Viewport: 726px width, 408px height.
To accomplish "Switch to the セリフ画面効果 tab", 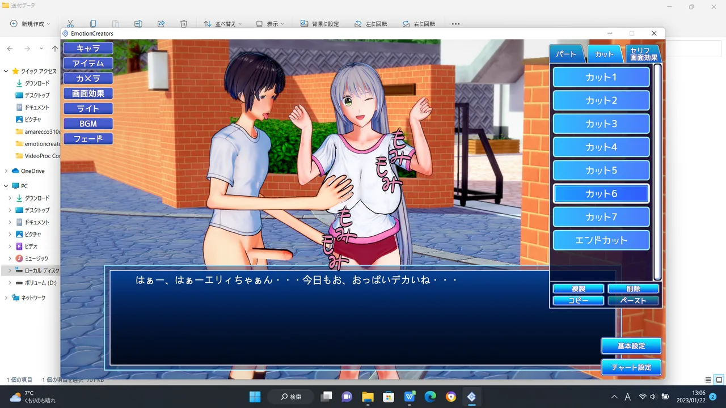I will [643, 54].
